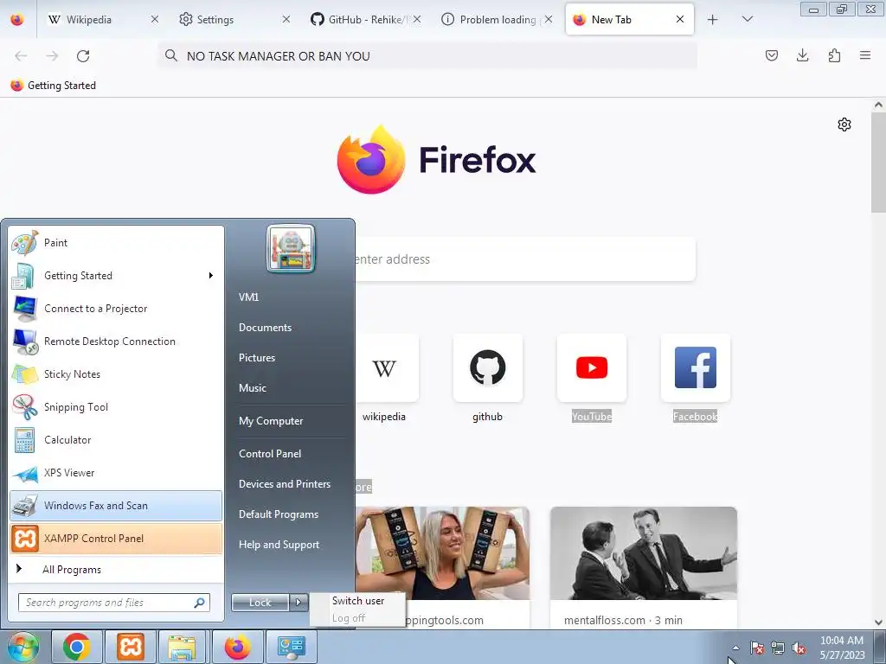
Task: List all tabs with the chevron button
Action: pos(747,19)
